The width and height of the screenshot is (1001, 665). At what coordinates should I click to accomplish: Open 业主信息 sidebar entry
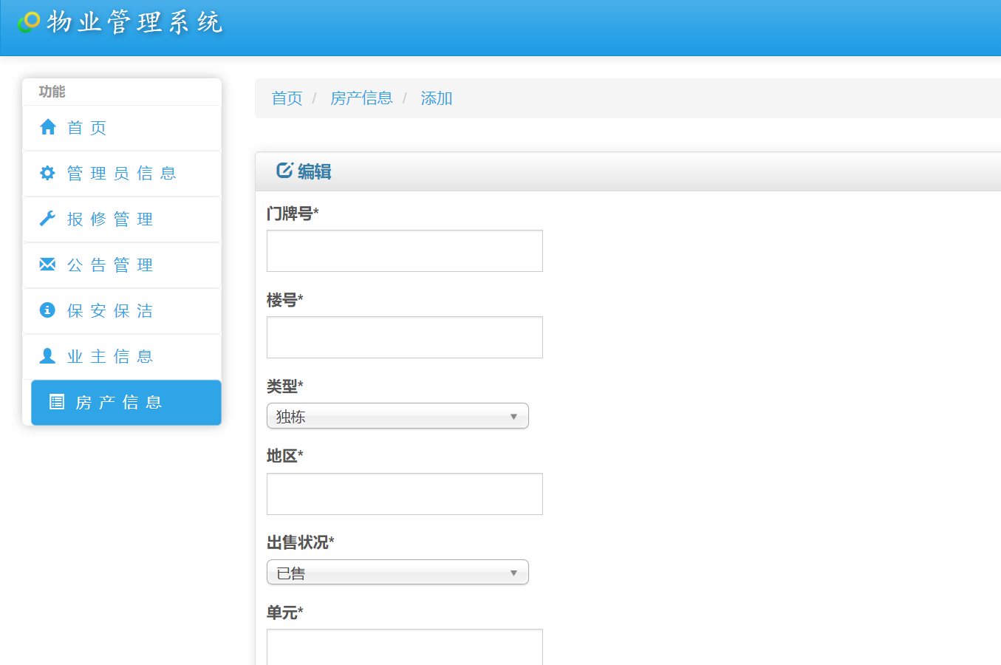[x=122, y=357]
